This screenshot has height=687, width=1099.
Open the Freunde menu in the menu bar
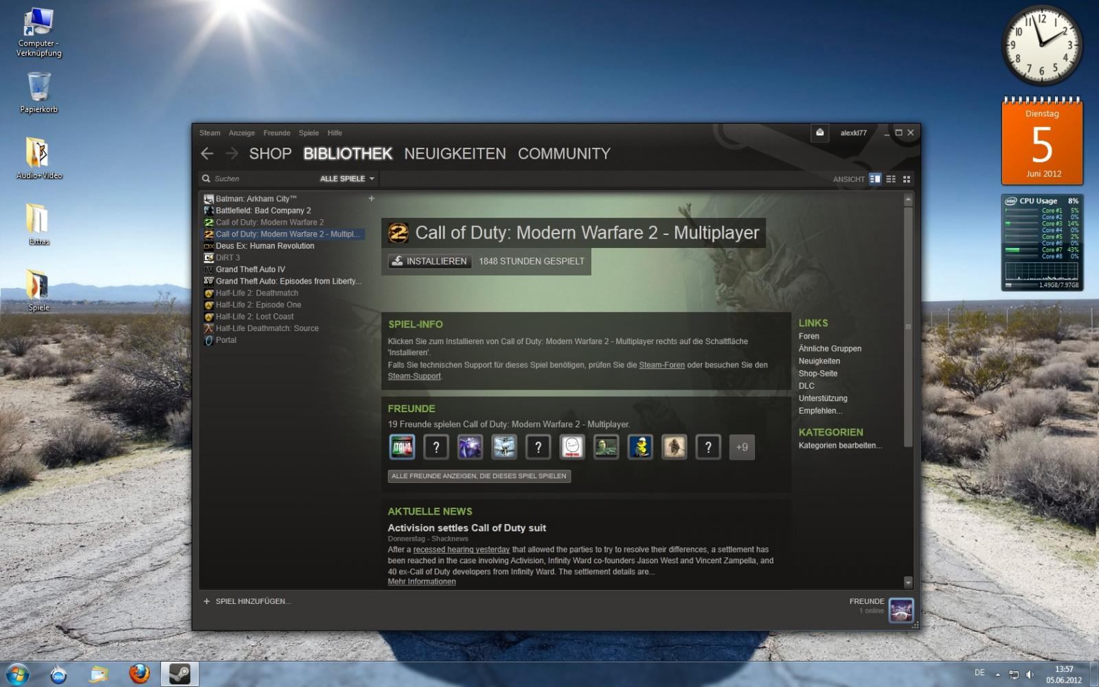(277, 133)
